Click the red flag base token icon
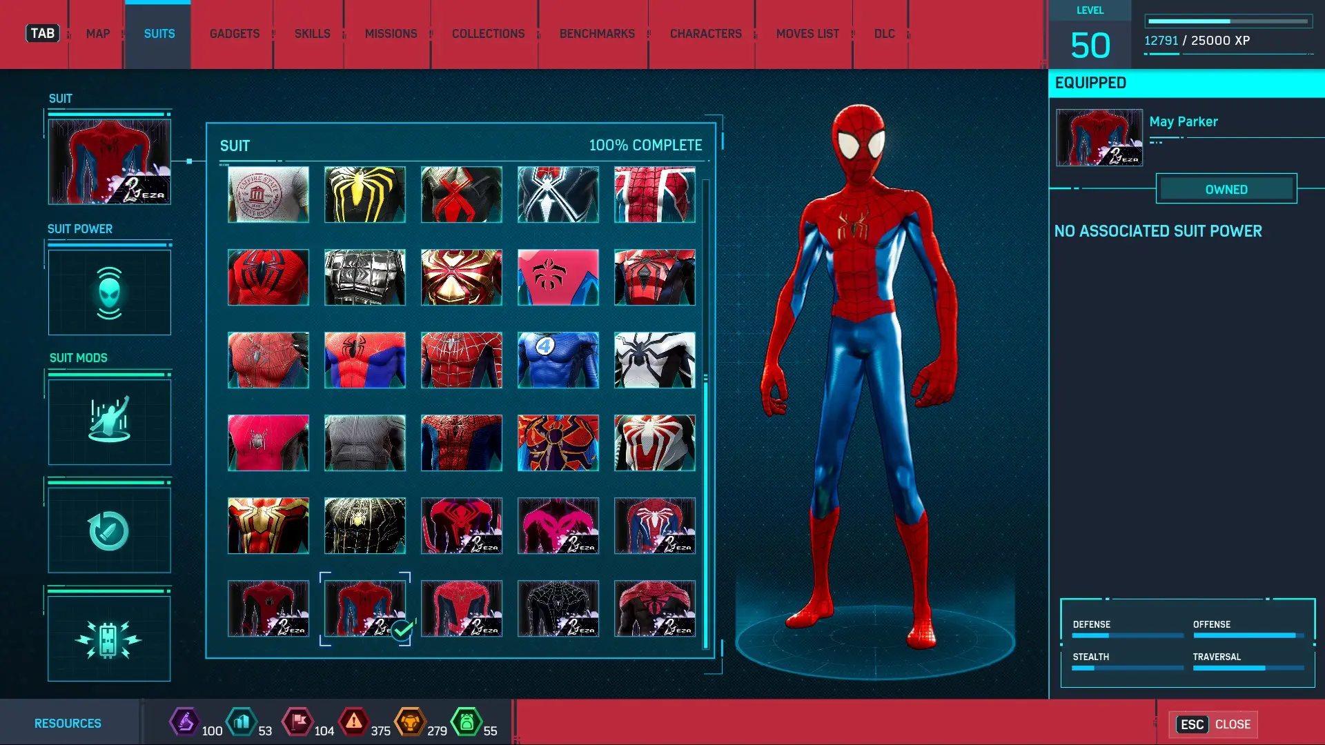The width and height of the screenshot is (1325, 745). click(298, 722)
